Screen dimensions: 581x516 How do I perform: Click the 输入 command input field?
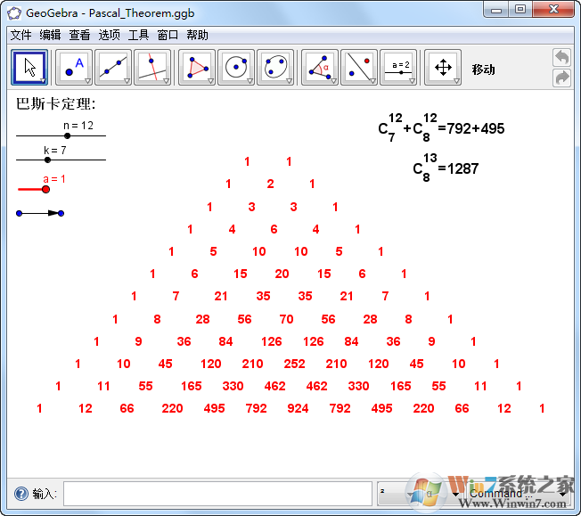coord(217,494)
